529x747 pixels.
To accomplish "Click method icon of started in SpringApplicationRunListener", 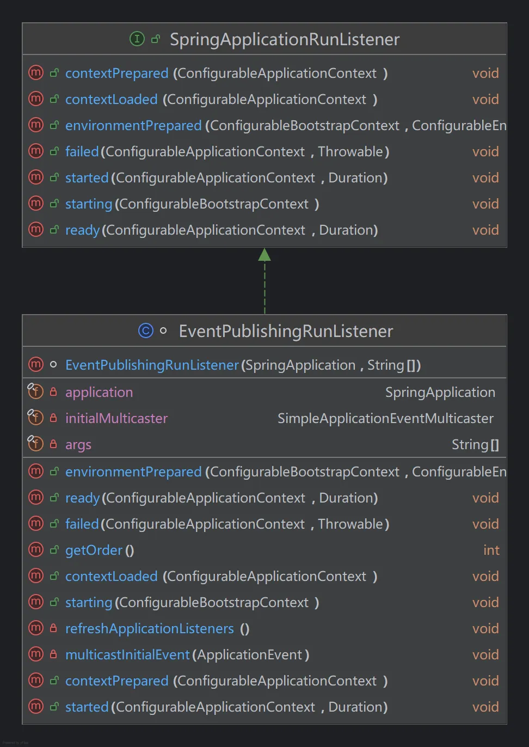I will coord(36,177).
